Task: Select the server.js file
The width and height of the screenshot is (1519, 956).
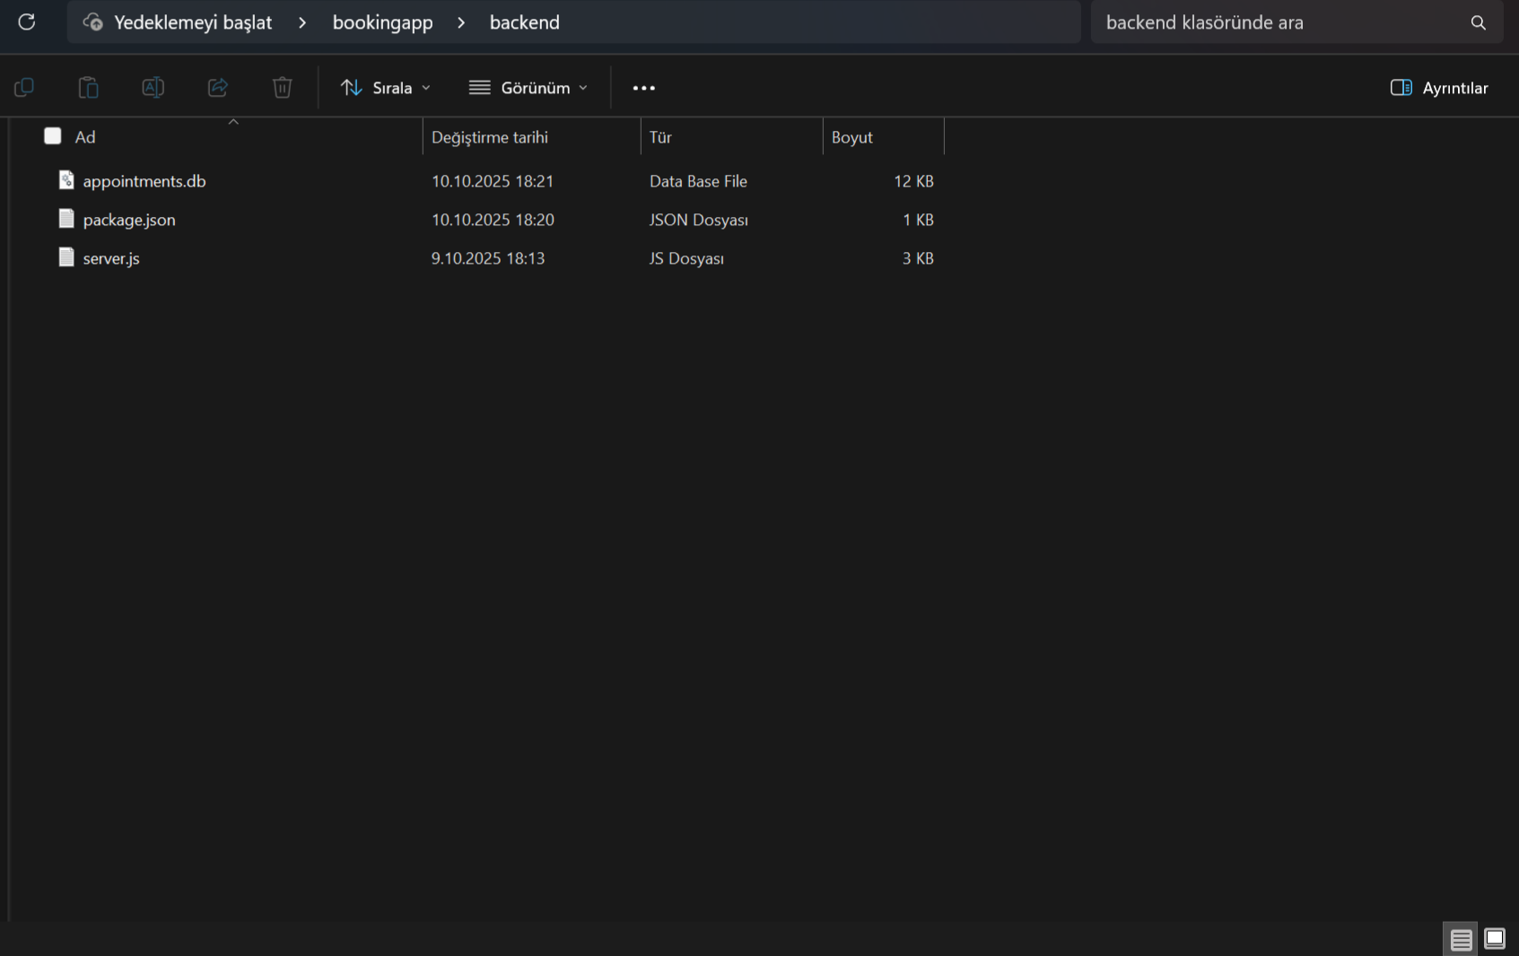Action: [x=111, y=258]
